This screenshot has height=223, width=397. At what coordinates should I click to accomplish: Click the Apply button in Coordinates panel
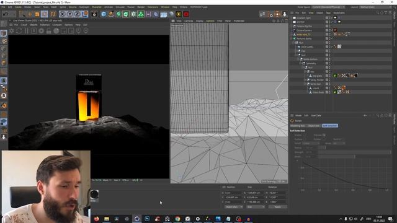click(277, 207)
